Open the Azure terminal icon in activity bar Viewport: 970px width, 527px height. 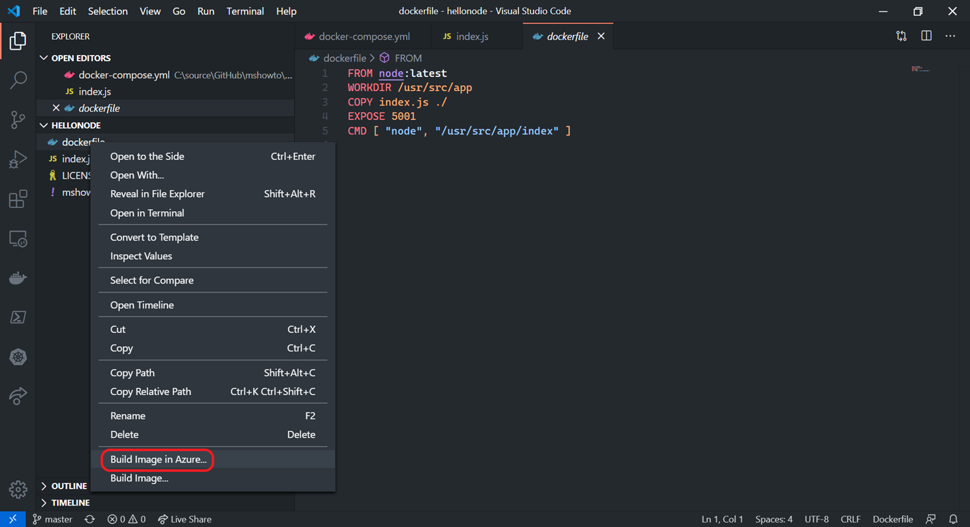point(18,317)
